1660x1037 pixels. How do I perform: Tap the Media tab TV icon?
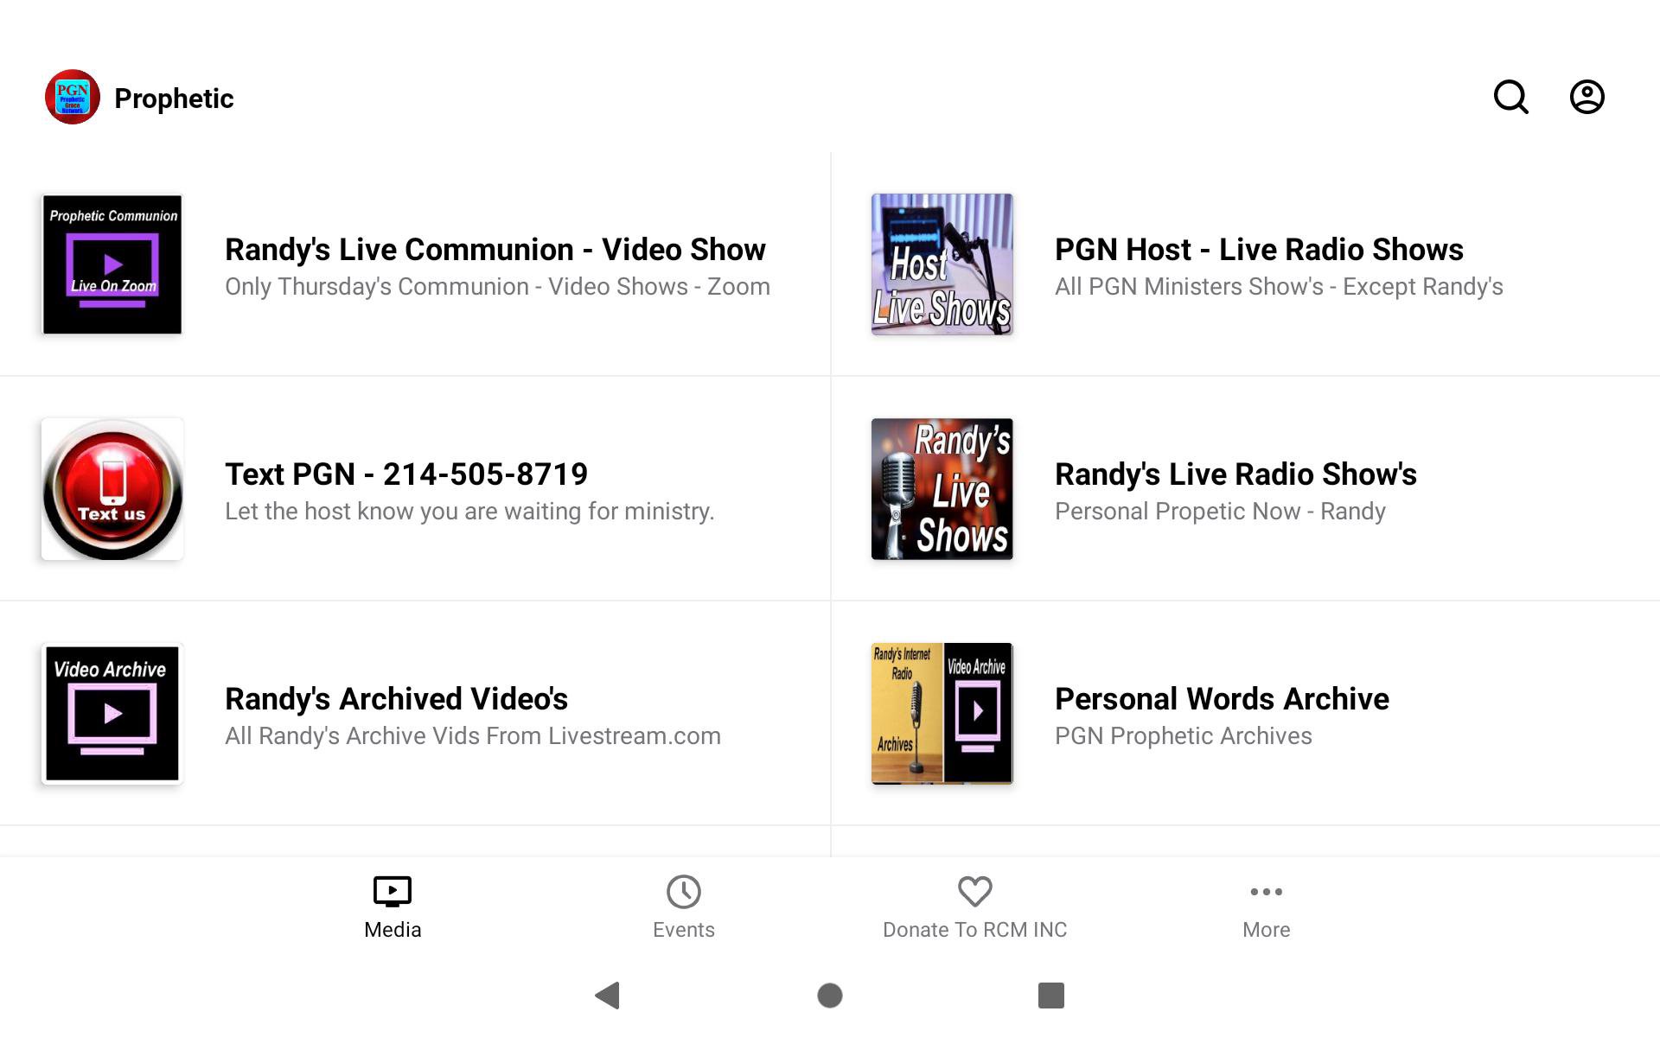click(x=393, y=891)
